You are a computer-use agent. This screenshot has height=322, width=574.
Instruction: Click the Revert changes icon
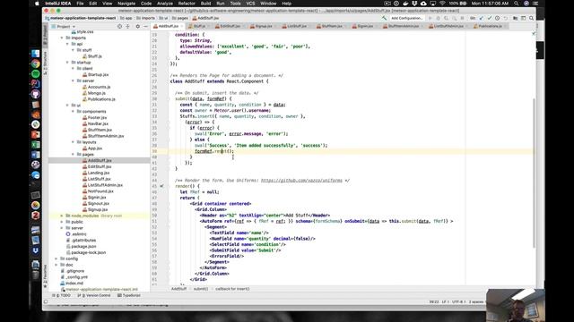(506, 18)
